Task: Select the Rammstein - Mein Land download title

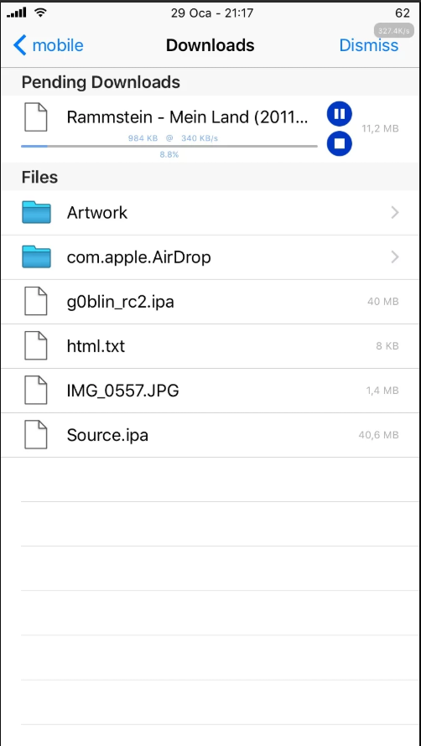Action: 188,117
